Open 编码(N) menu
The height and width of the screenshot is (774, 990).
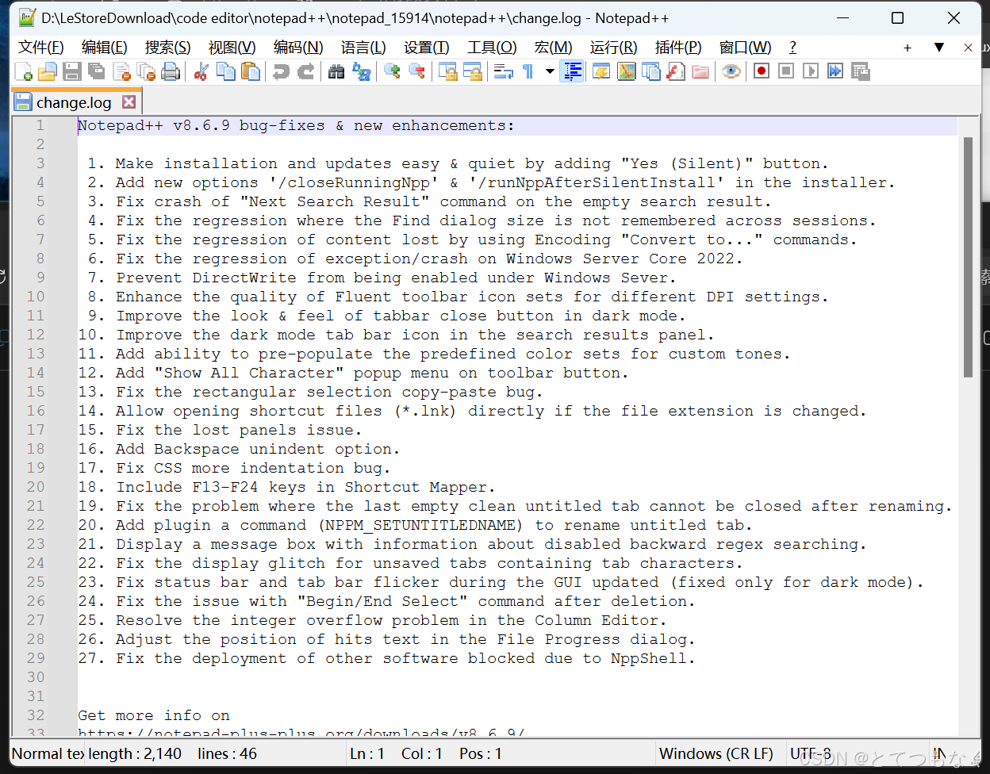(298, 48)
